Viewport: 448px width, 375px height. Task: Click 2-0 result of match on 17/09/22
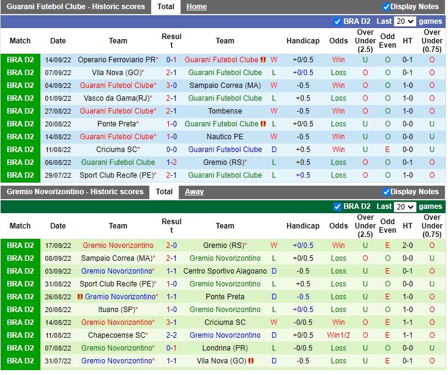tap(171, 246)
